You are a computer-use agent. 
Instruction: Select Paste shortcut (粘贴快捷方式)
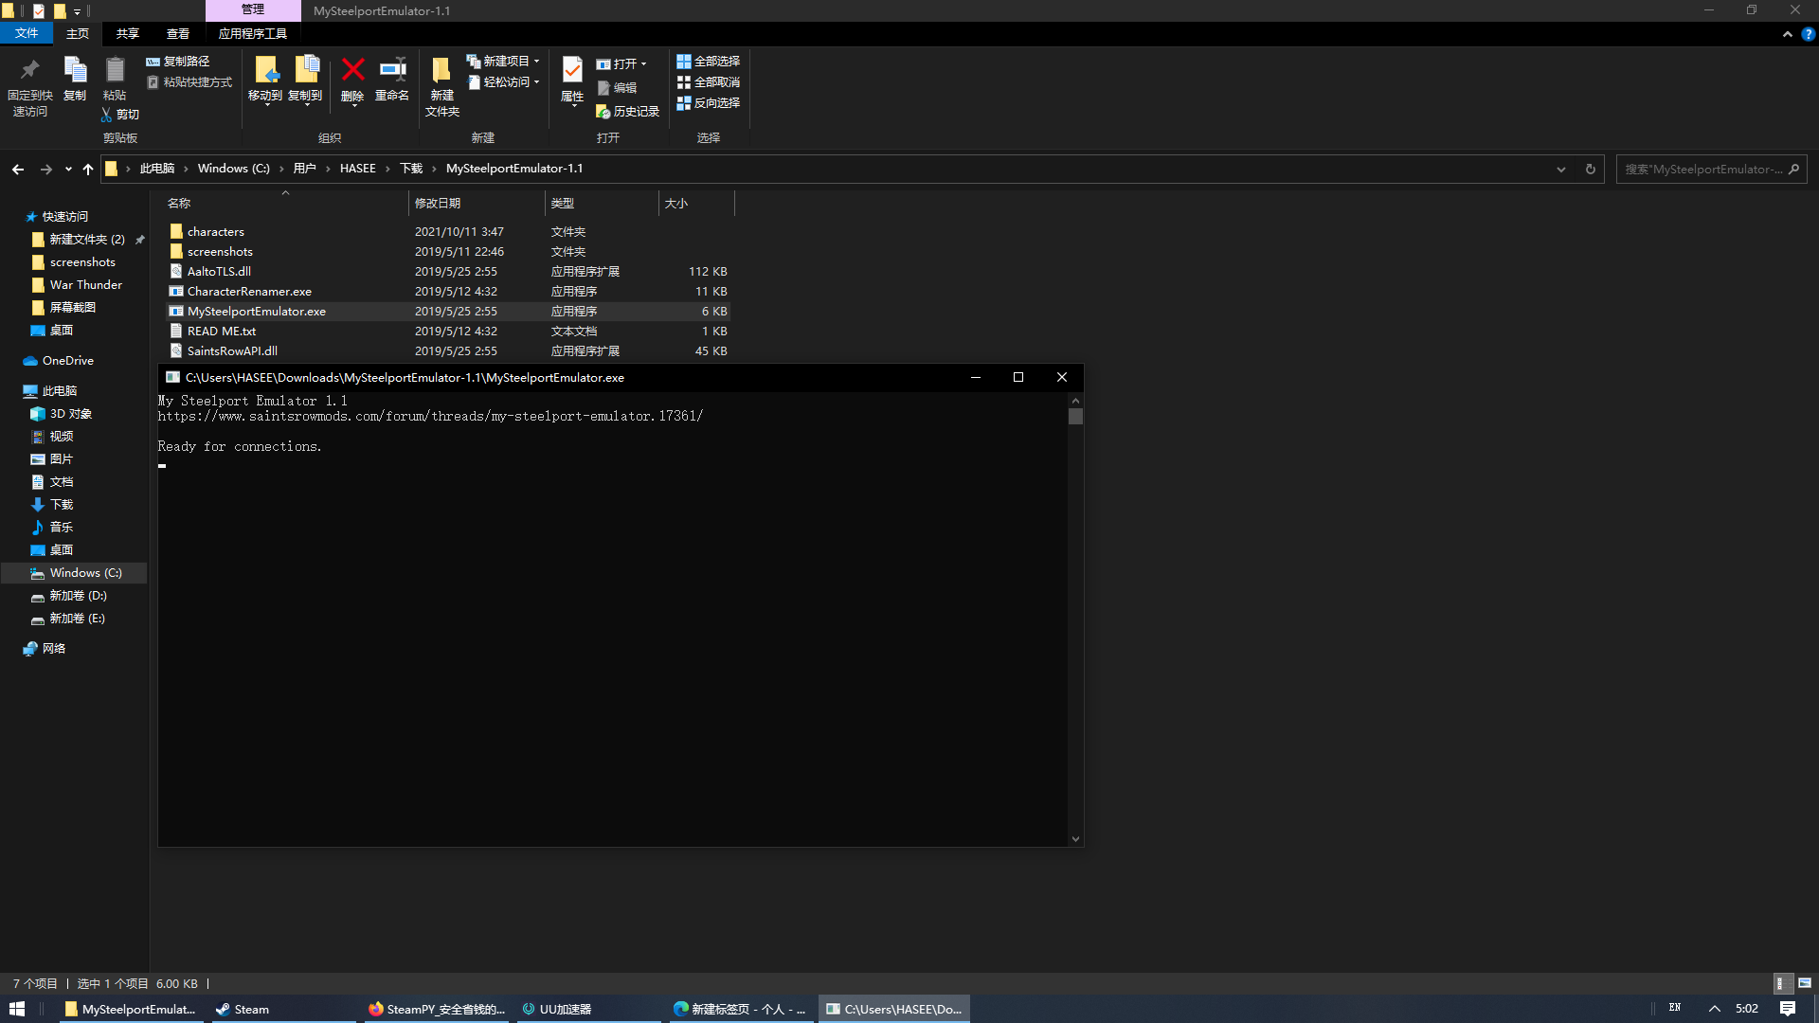pyautogui.click(x=189, y=82)
